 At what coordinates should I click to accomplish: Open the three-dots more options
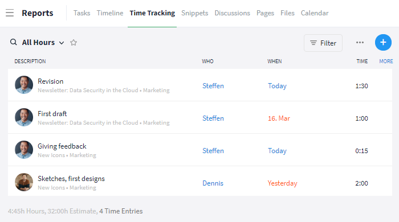point(360,43)
